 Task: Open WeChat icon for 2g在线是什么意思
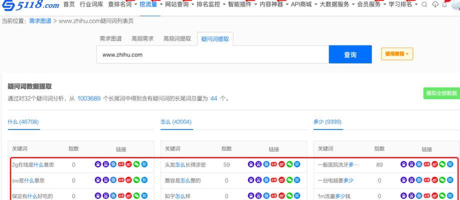click(136, 164)
